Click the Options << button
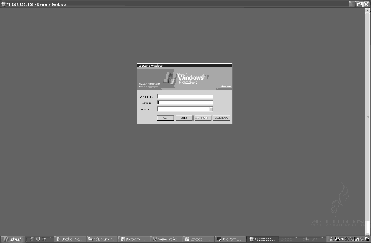The height and width of the screenshot is (243, 371). tap(221, 117)
